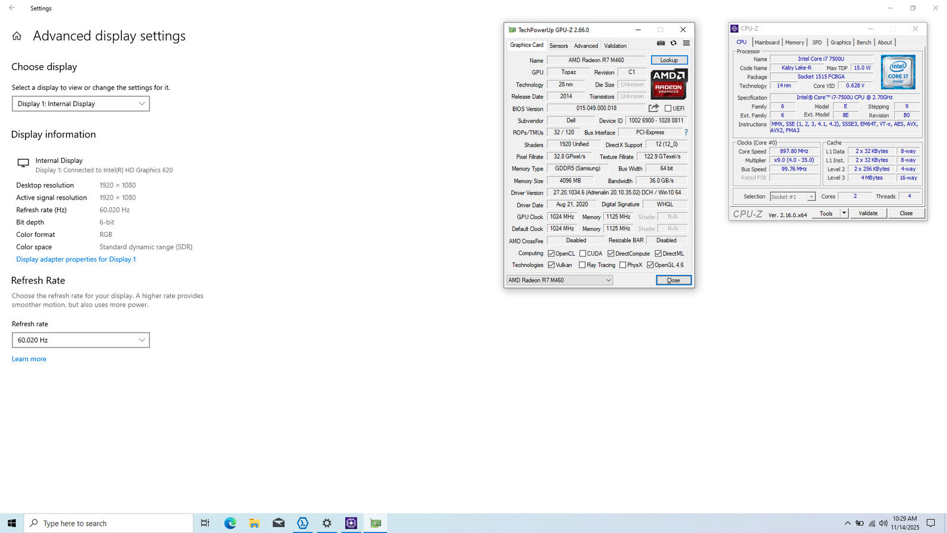Toggle the Vulkan checkbox
Screen dimensions: 947x533
point(551,265)
